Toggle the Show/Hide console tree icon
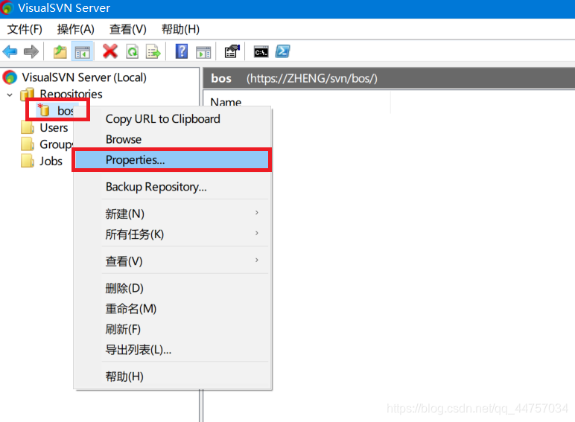 click(82, 51)
